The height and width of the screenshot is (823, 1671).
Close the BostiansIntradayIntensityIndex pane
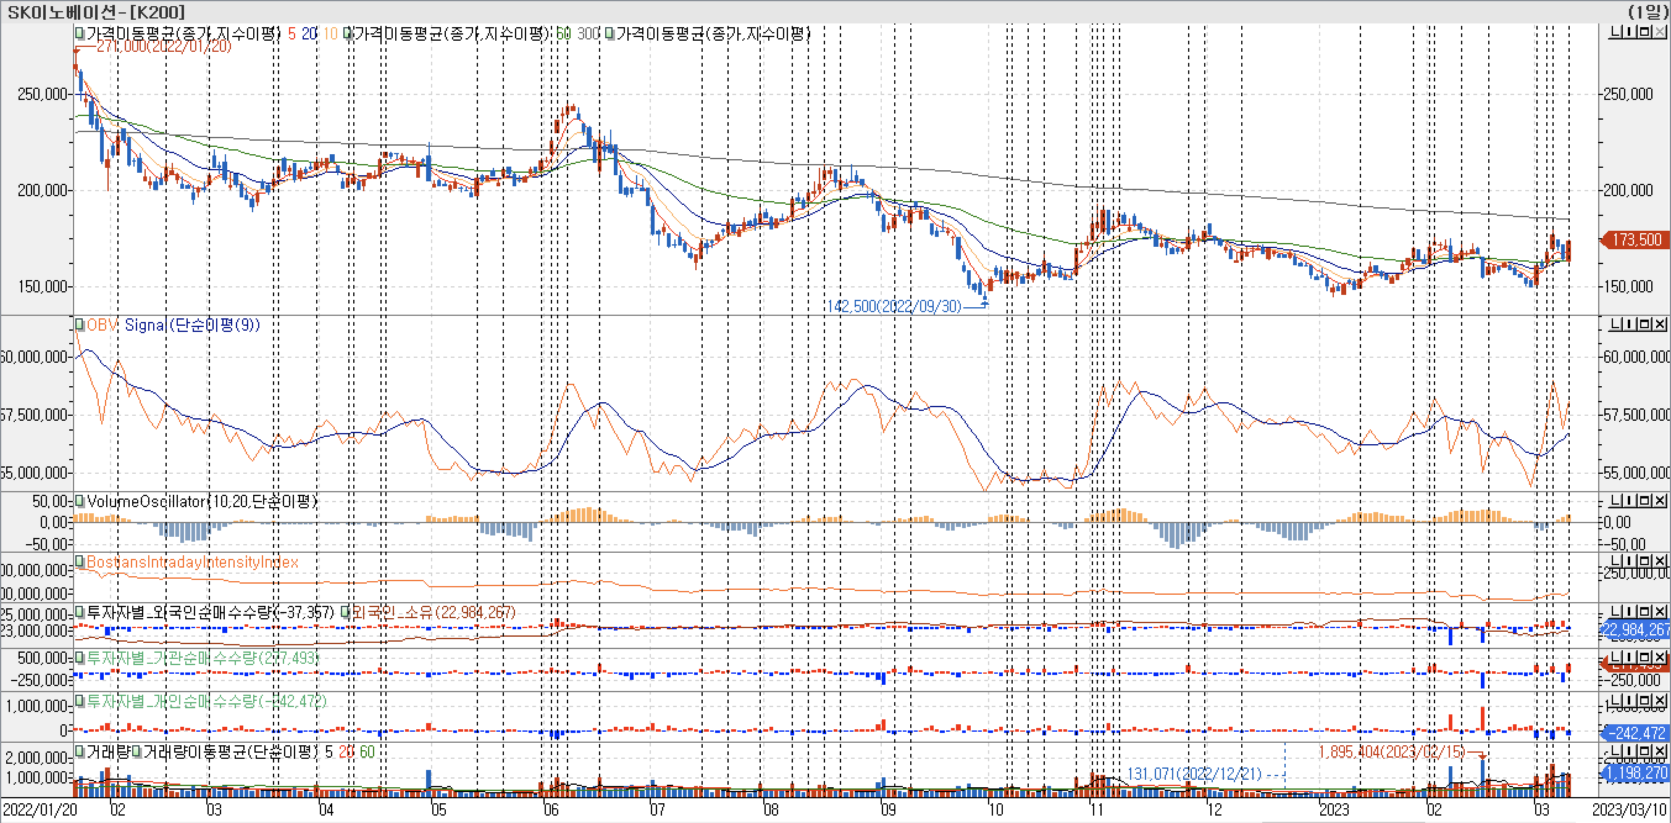tap(1660, 561)
